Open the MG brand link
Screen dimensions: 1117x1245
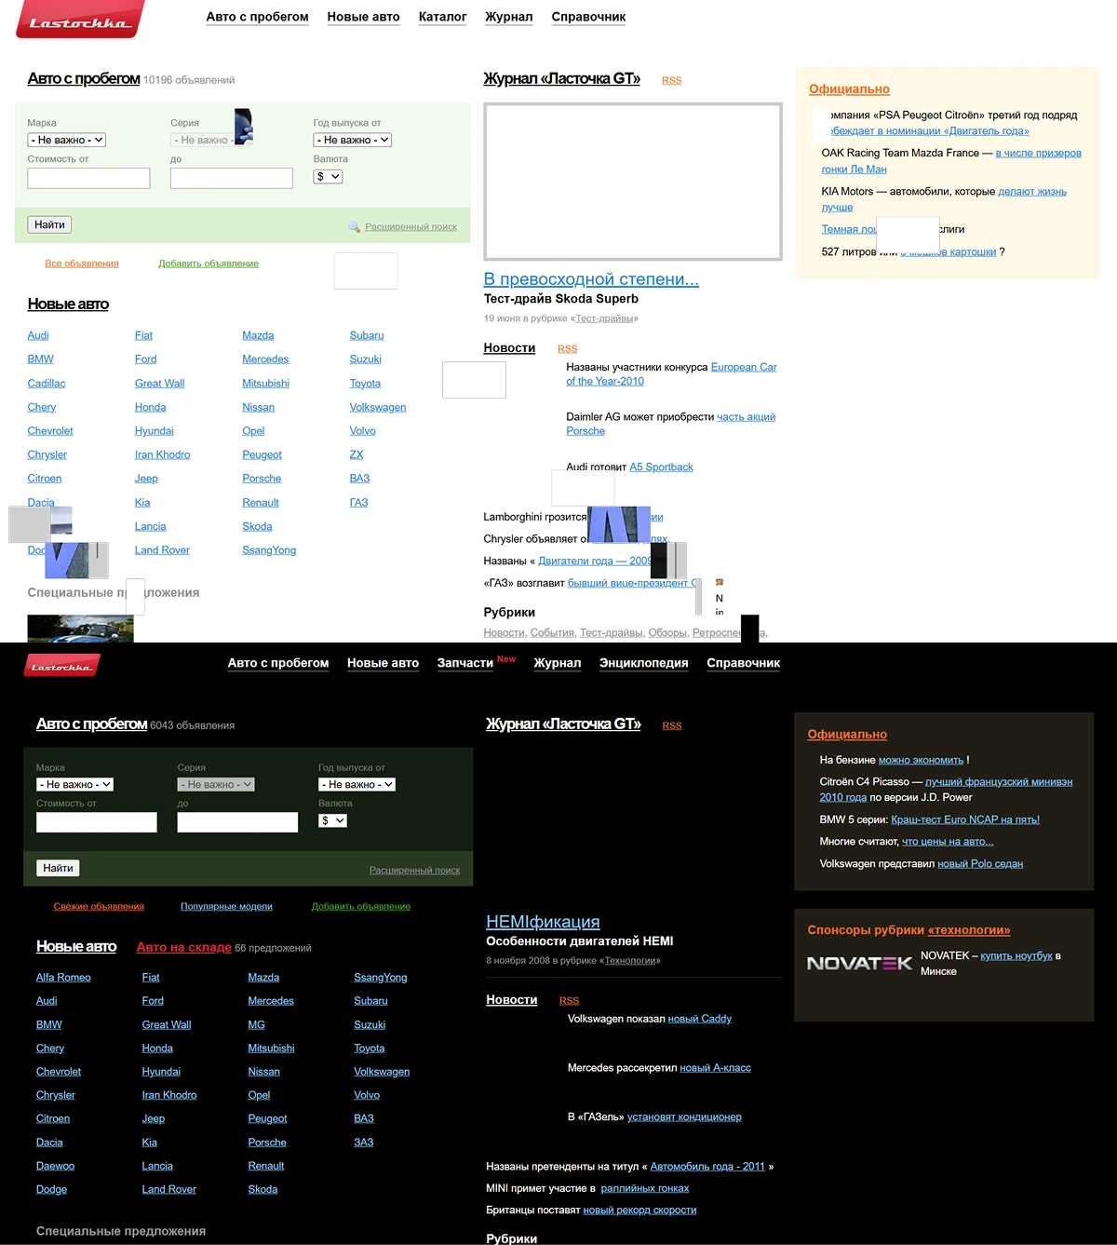257,1024
